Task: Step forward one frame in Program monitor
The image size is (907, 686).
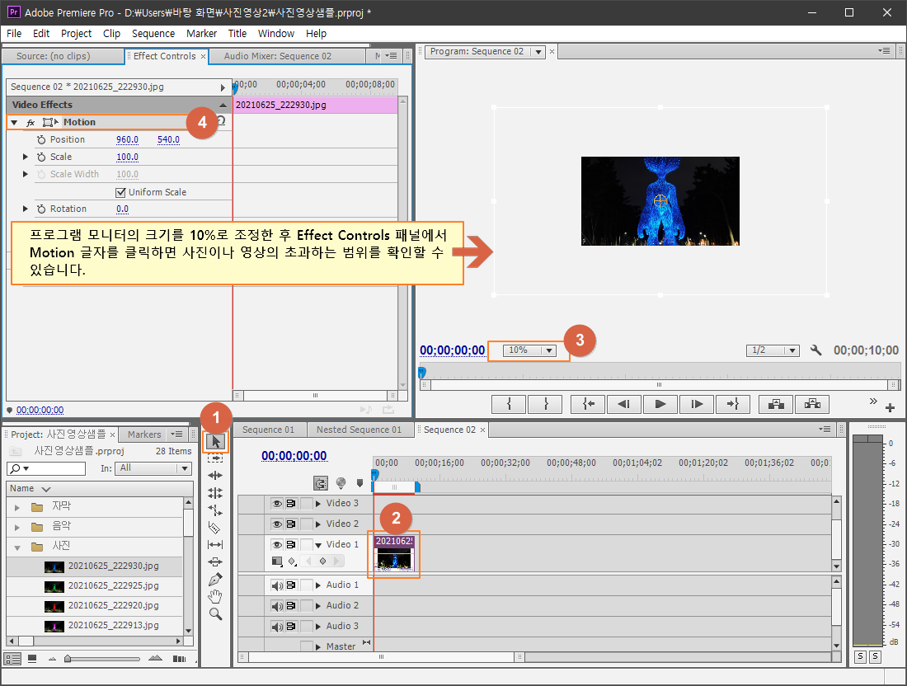Action: click(x=697, y=404)
